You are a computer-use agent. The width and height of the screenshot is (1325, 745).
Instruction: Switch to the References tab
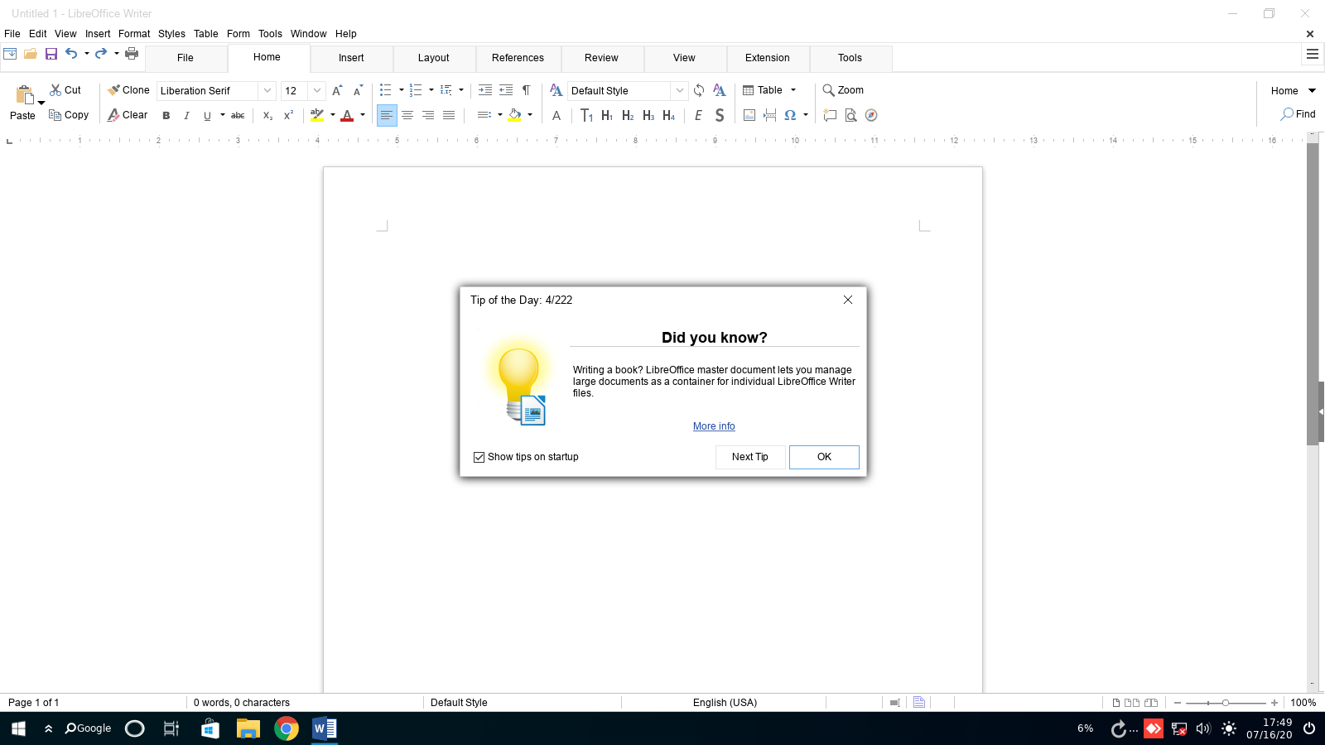[x=518, y=58]
